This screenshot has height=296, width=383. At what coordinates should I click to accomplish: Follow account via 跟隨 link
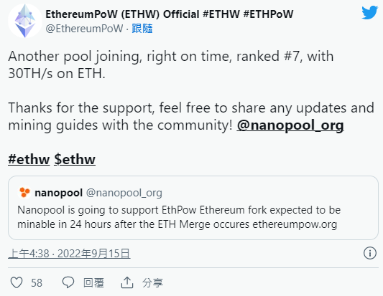click(x=142, y=29)
